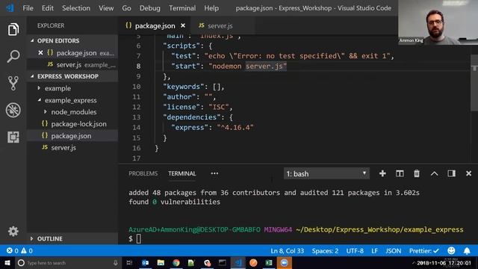The image size is (478, 269).
Task: Change end of line via 'LF'
Action: pyautogui.click(x=374, y=251)
